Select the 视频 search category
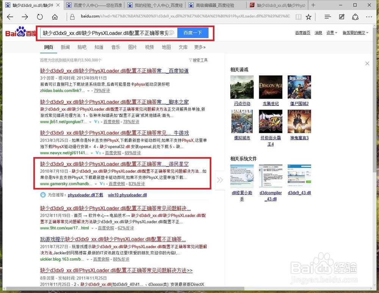This screenshot has width=379, height=293. coord(149,47)
